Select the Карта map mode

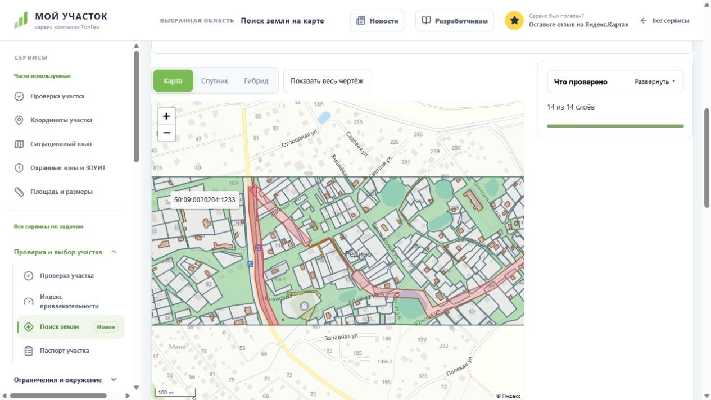coord(173,81)
